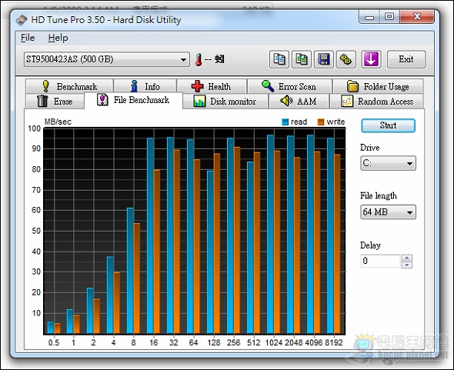The height and width of the screenshot is (370, 454).
Task: Open the Benchmark tab
Action: point(69,86)
